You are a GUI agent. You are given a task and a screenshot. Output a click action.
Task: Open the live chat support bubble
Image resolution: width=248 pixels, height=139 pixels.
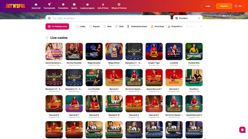coord(242,130)
